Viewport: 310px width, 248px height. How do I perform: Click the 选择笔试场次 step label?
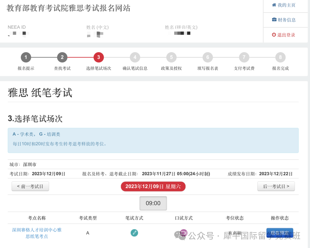coord(98,68)
